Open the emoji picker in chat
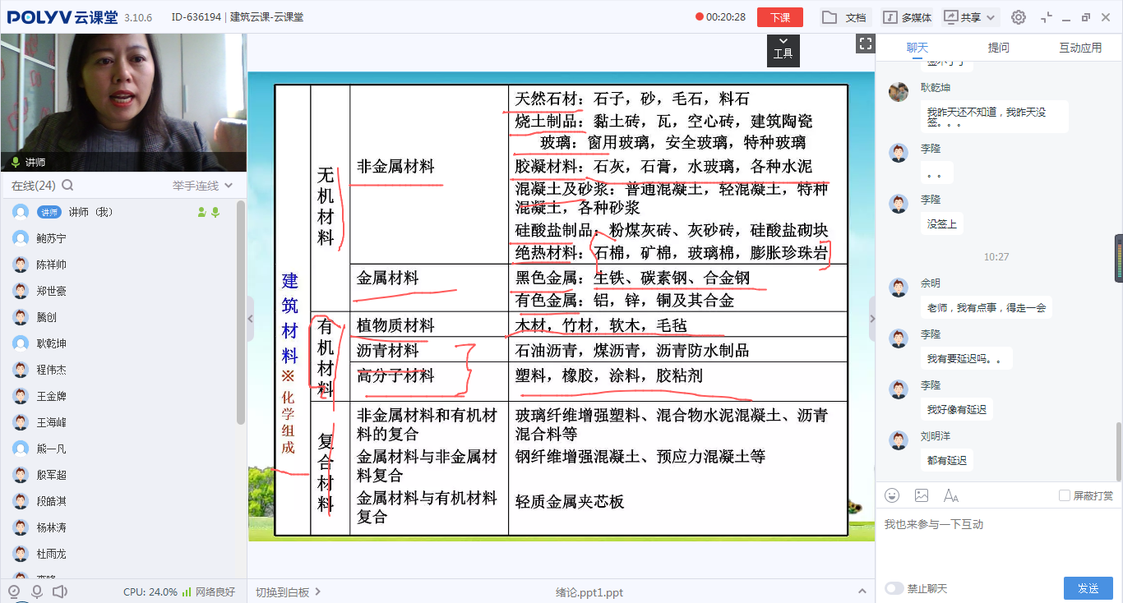 892,495
